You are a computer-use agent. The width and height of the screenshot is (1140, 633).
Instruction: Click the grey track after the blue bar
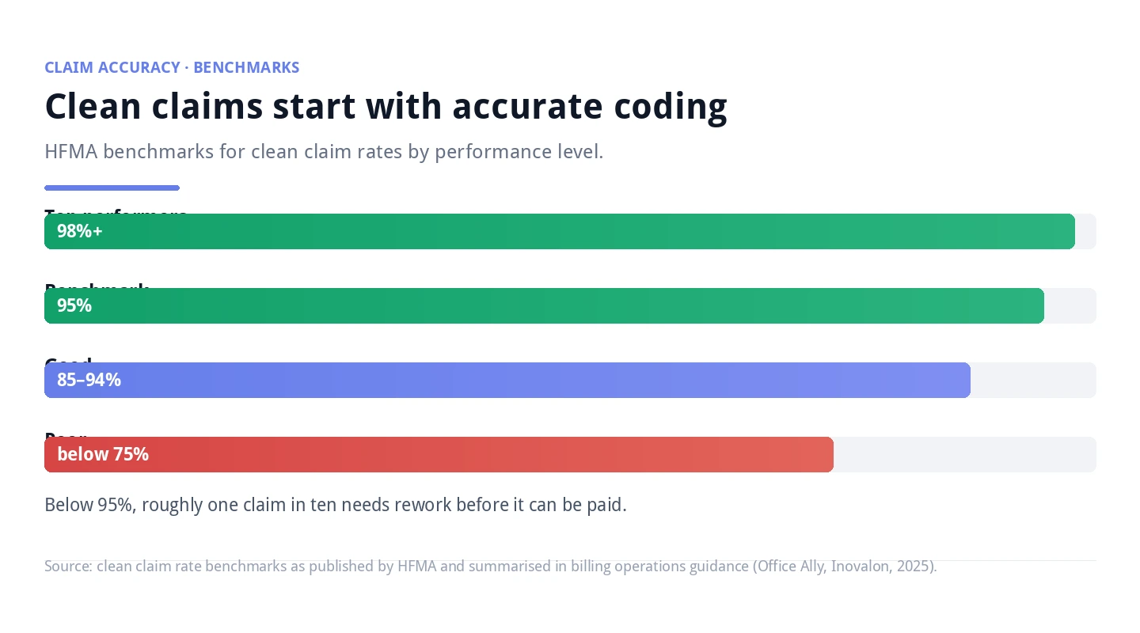point(1033,380)
